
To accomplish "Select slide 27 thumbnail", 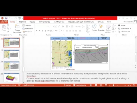I will (x=12, y=66).
